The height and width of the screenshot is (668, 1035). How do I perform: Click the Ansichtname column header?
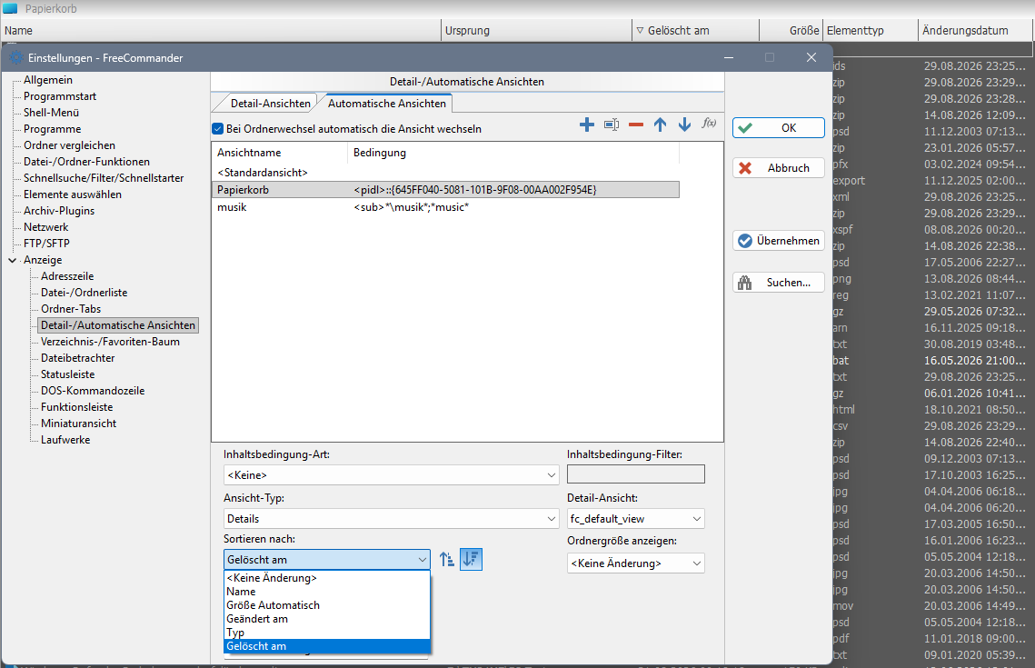coord(280,153)
